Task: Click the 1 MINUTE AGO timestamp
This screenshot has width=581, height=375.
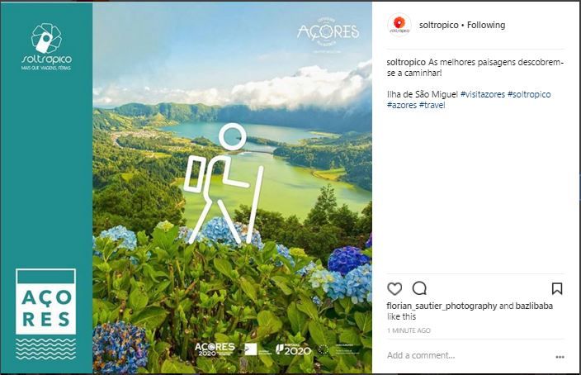Action: tap(409, 330)
